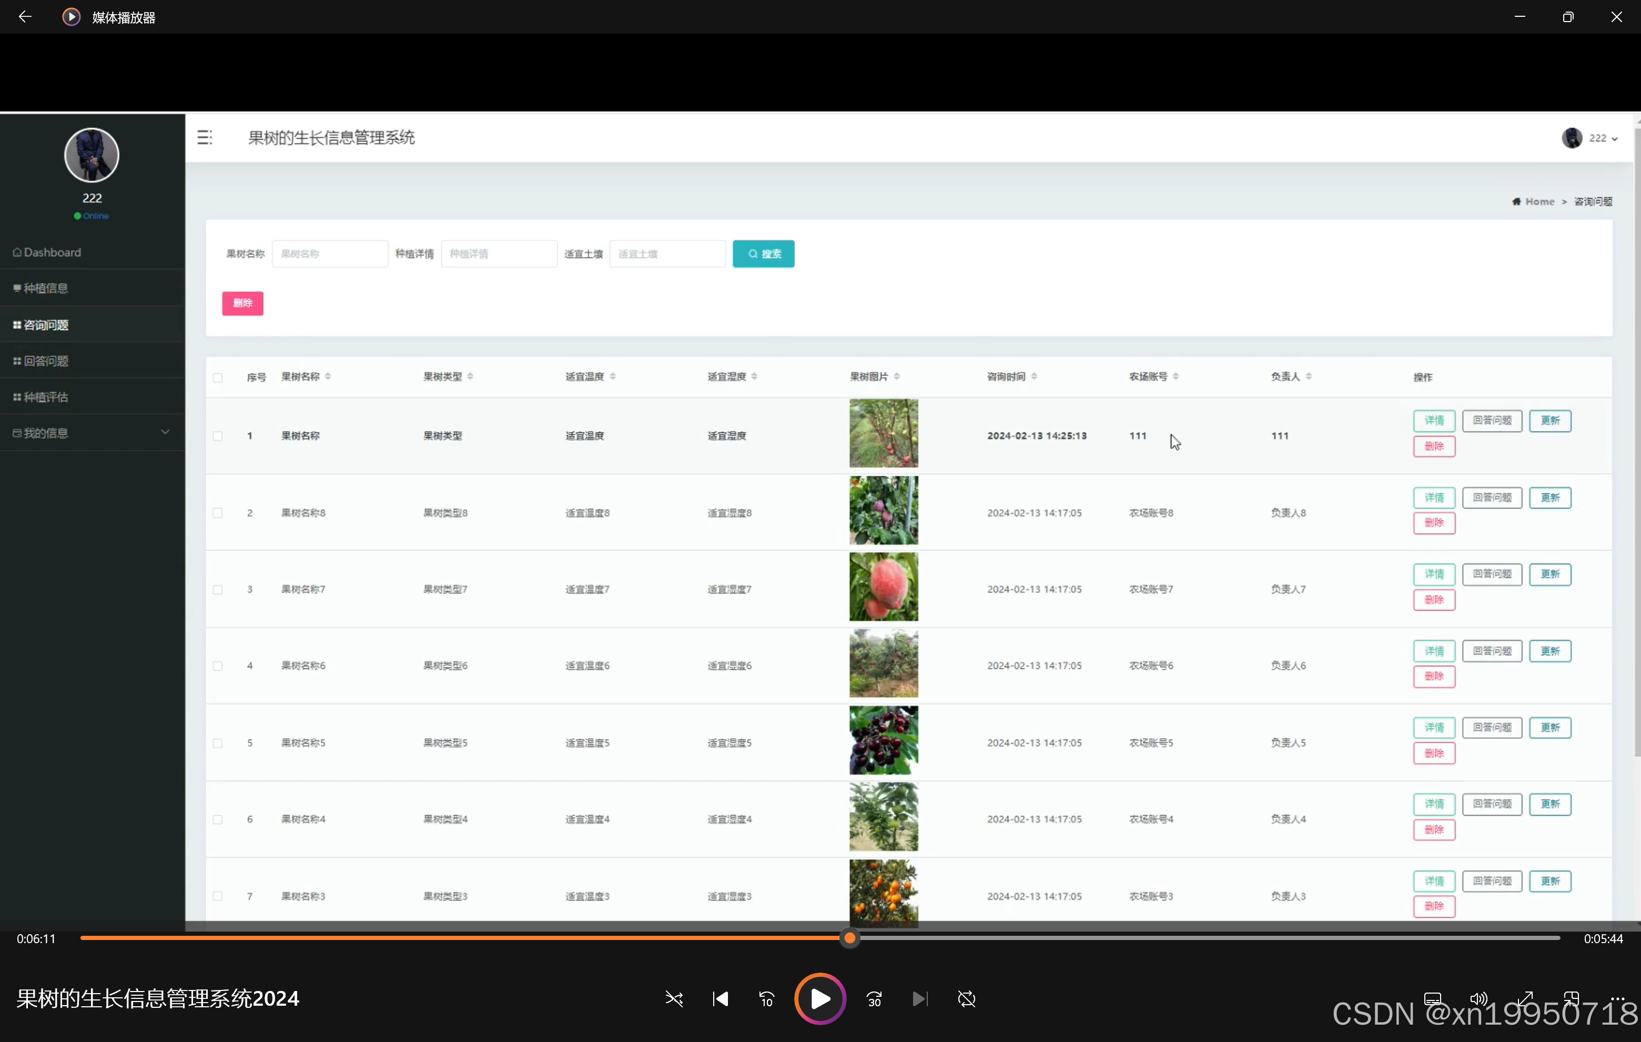
Task: Check the checkbox for row 果树名称5
Action: 217,743
